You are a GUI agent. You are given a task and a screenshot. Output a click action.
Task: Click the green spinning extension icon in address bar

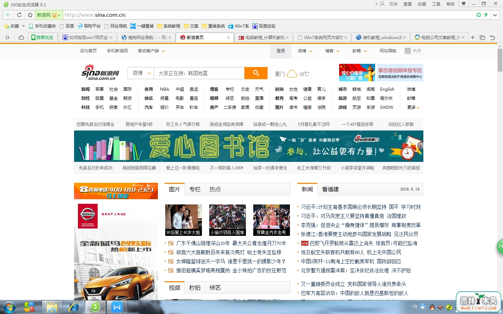pyautogui.click(x=479, y=15)
